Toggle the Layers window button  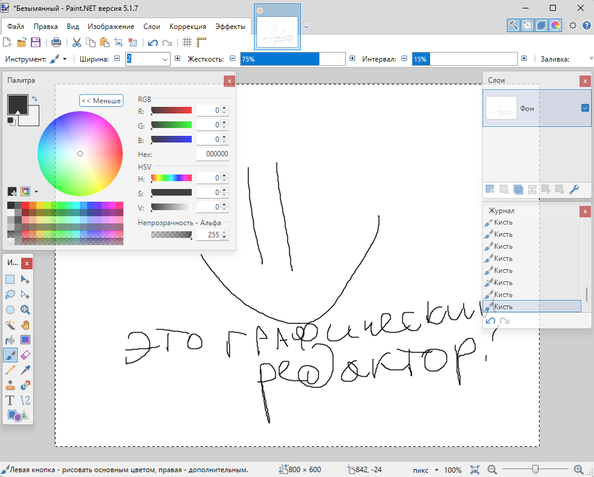click(x=541, y=26)
